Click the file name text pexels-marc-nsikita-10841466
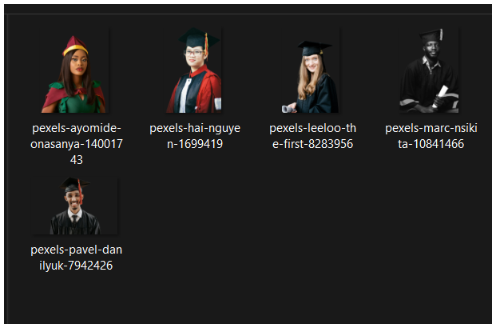 pos(431,136)
